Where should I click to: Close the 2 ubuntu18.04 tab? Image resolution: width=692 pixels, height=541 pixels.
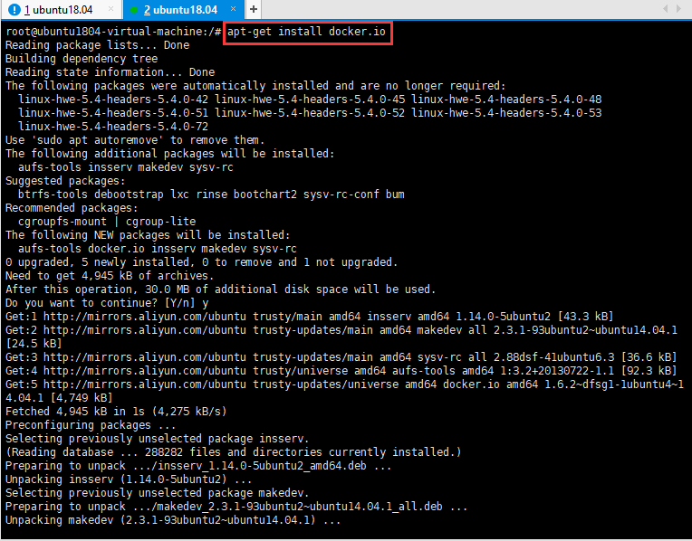point(233,9)
